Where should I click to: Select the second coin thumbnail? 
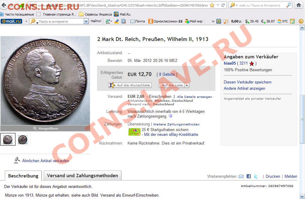pyautogui.click(x=23, y=139)
